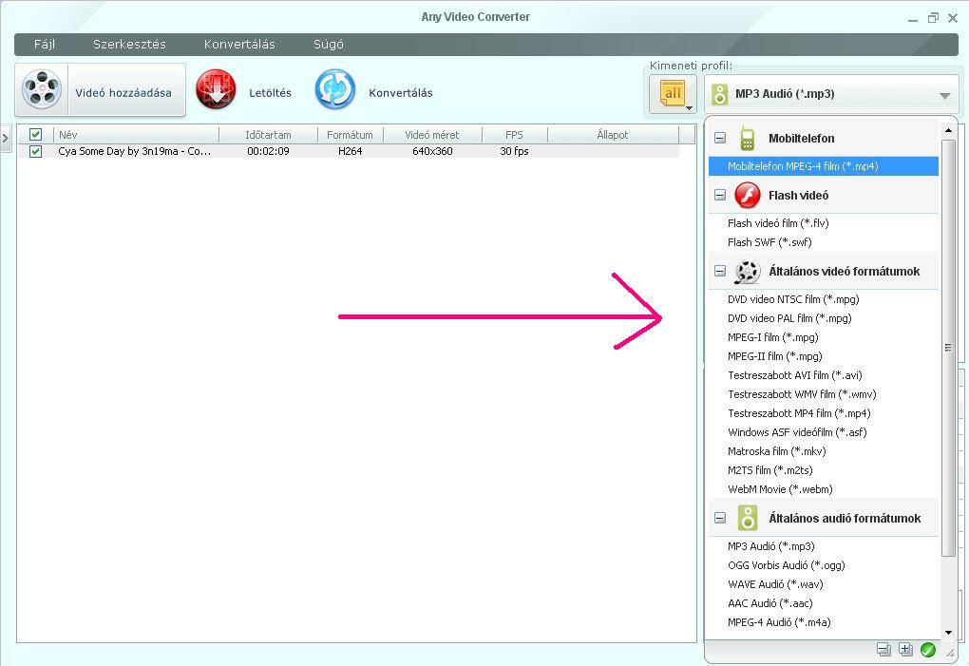Click the 640x360 video size cell
Image resolution: width=969 pixels, height=666 pixels.
pyautogui.click(x=432, y=151)
